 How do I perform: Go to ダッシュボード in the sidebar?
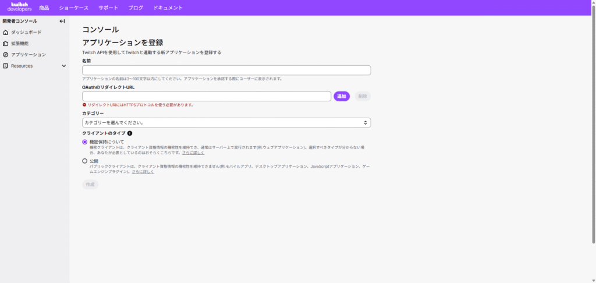click(26, 33)
